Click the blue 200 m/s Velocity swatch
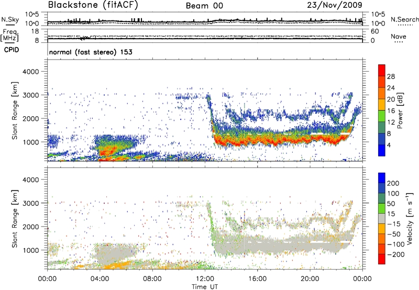 382,178
